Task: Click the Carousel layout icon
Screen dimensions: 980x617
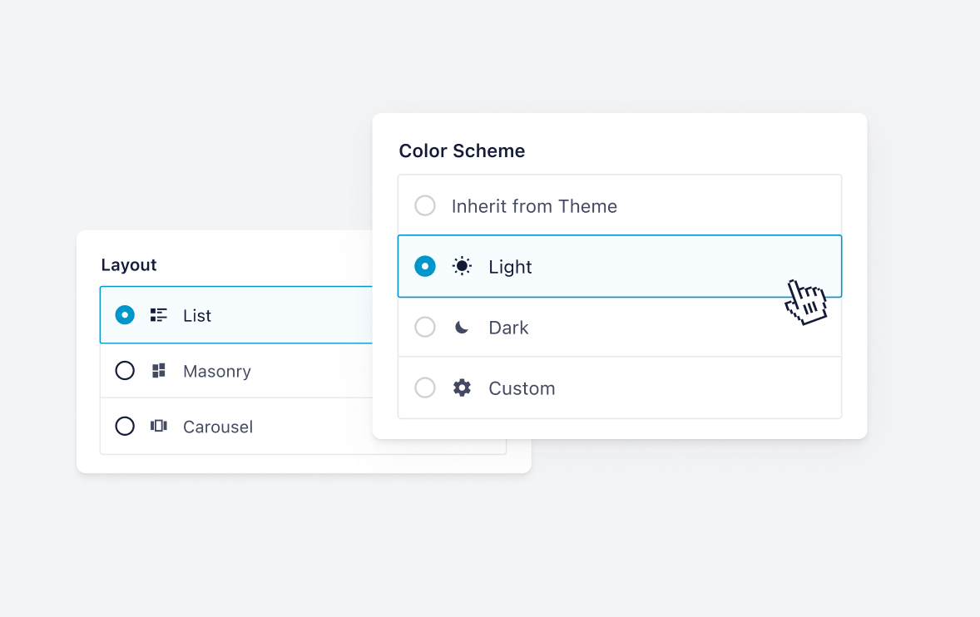Action: click(158, 426)
